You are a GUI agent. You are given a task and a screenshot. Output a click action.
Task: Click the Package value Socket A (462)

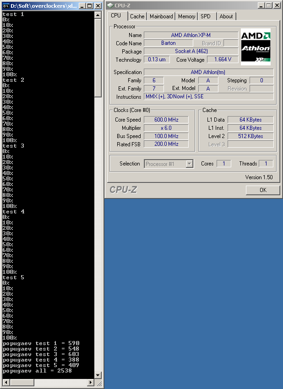[191, 51]
